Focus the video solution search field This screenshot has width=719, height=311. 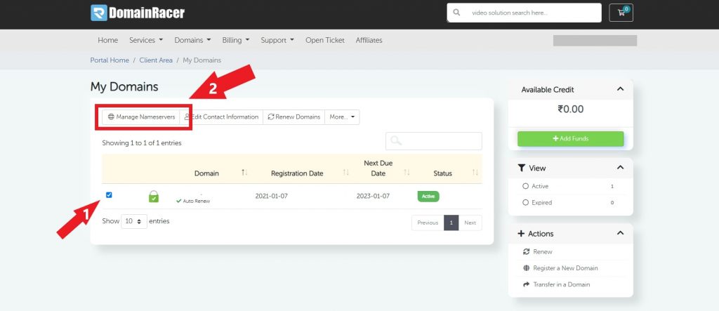click(x=524, y=13)
